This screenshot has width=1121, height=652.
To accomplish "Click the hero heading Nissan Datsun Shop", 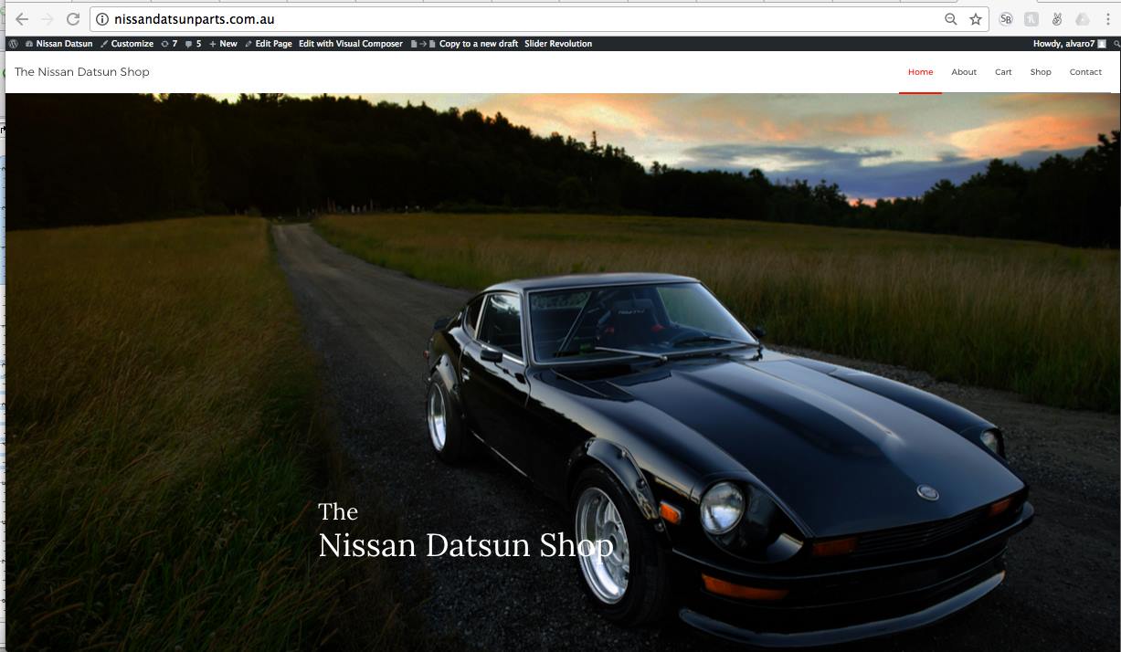I will [466, 545].
